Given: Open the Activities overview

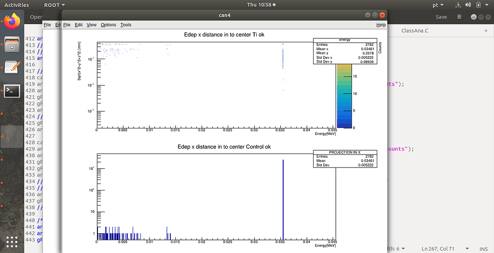Looking at the screenshot, I should click(16, 5).
